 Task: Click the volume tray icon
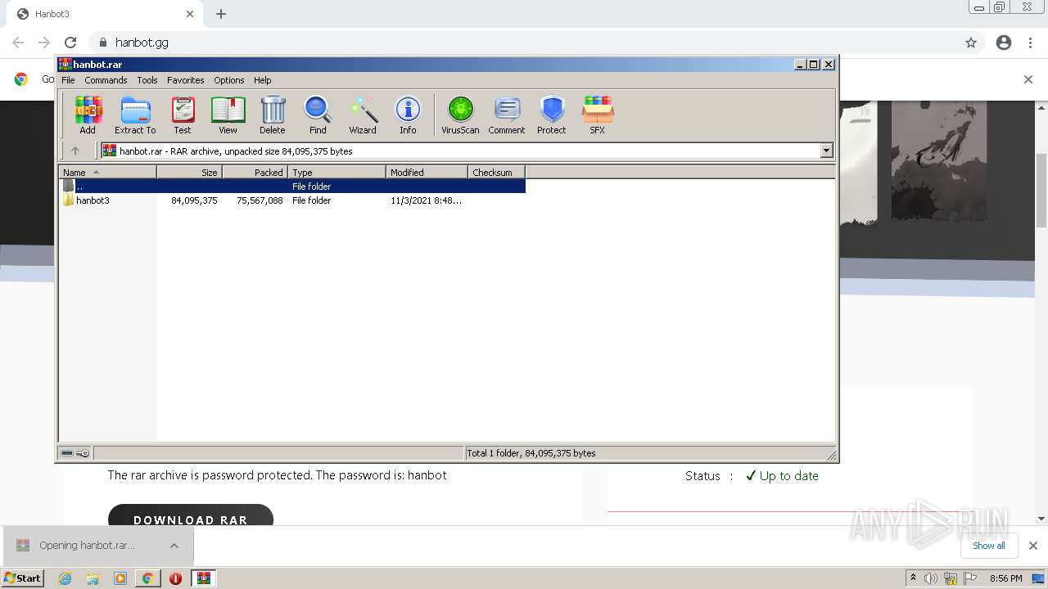931,578
